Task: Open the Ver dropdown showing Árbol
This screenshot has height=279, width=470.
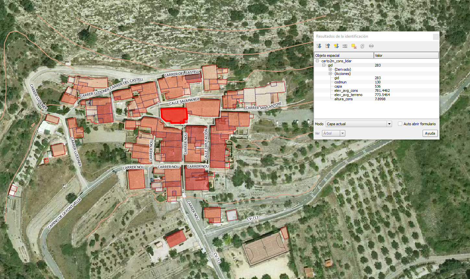Action: [x=334, y=133]
